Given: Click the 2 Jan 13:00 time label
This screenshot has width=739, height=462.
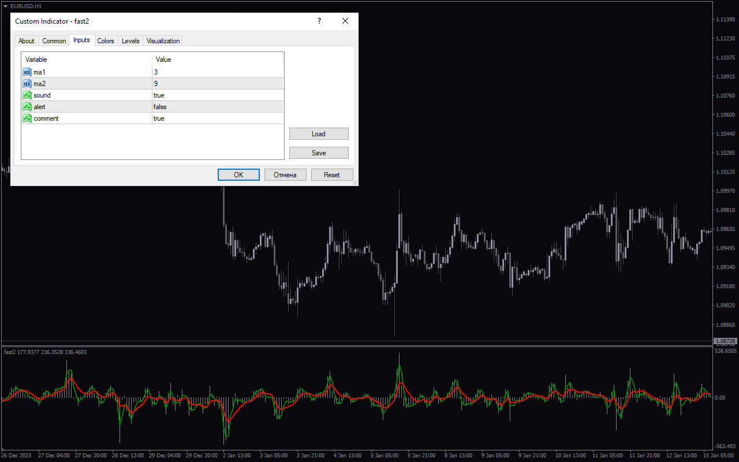Looking at the screenshot, I should [237, 455].
